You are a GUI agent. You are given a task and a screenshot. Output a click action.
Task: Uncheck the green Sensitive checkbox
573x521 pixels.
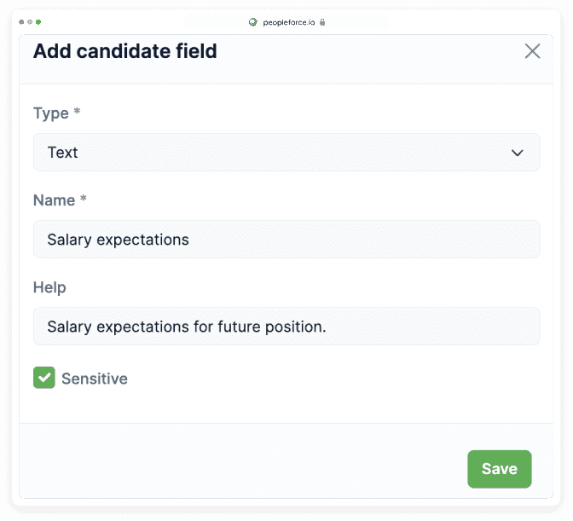(x=44, y=378)
